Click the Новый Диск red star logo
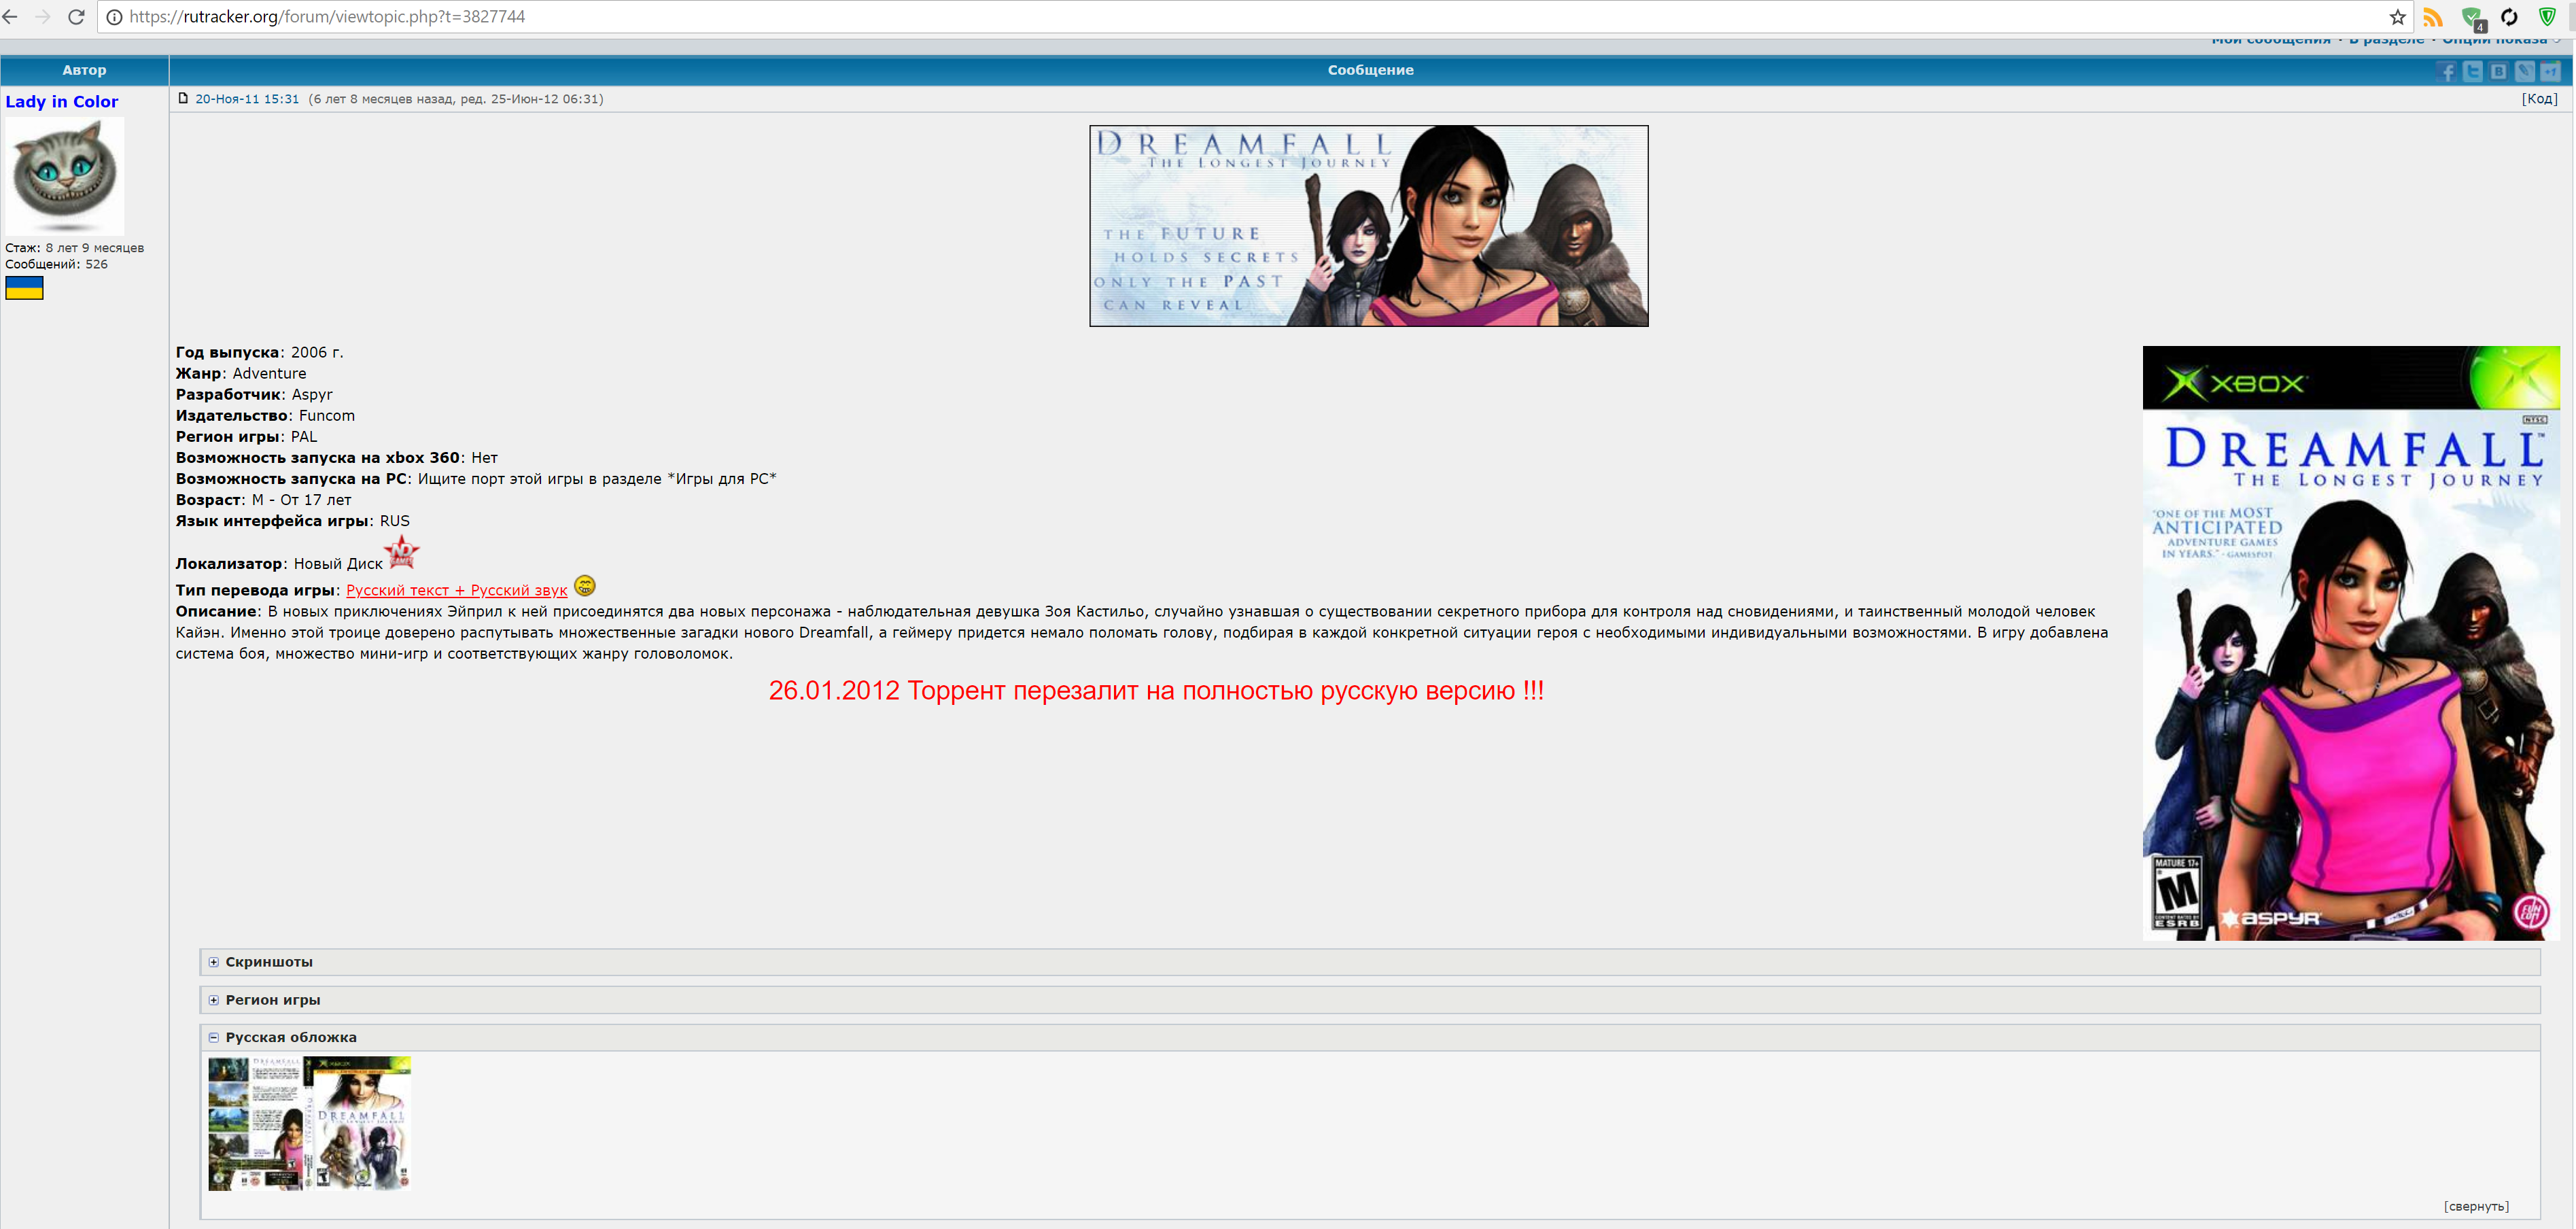The image size is (2576, 1229). (x=402, y=552)
